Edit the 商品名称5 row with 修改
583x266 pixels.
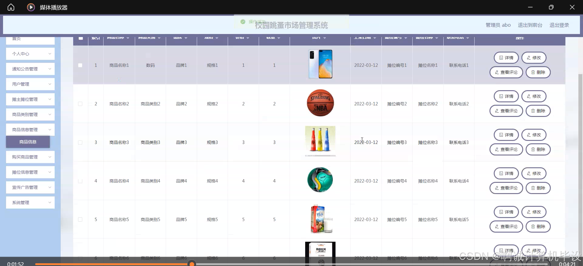tap(534, 212)
